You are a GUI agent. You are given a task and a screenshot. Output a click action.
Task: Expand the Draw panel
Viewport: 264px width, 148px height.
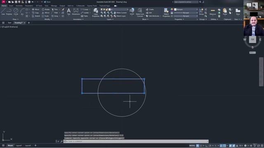16,19
